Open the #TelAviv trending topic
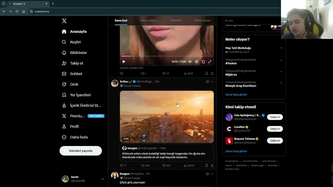This screenshot has height=187, width=333. (x=231, y=63)
